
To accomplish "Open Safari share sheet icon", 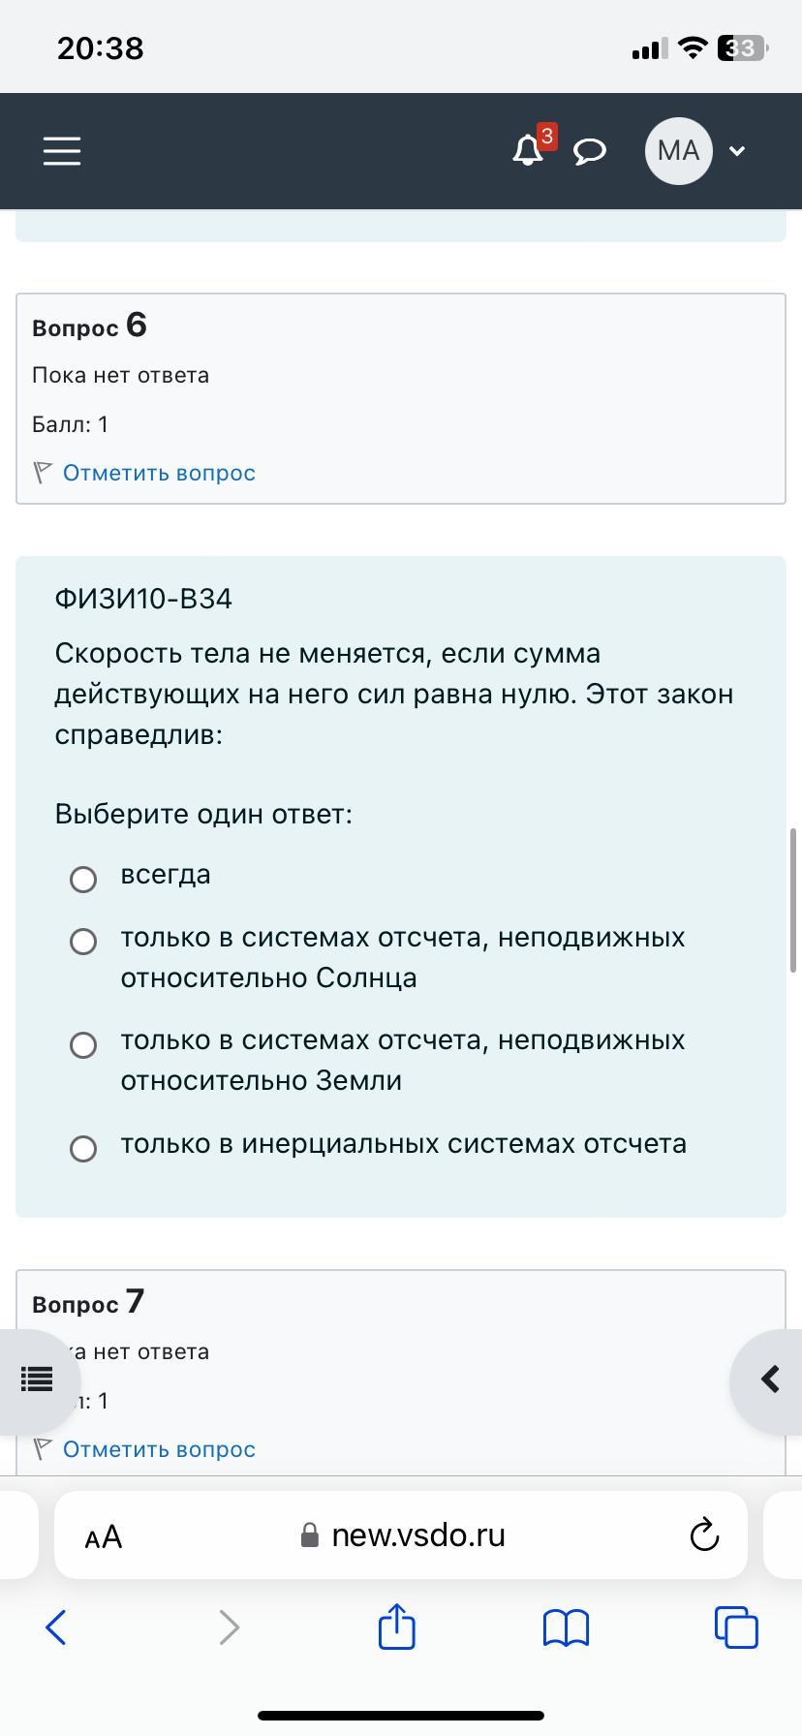I will 396,1626.
